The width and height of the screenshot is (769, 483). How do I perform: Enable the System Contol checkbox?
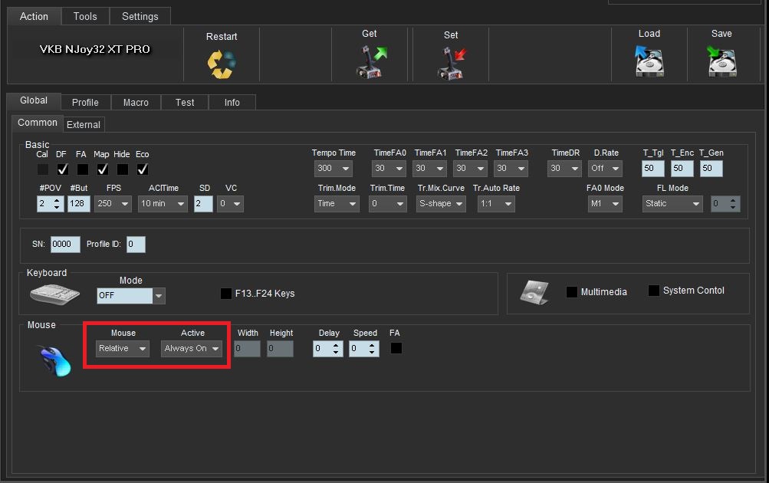[654, 291]
